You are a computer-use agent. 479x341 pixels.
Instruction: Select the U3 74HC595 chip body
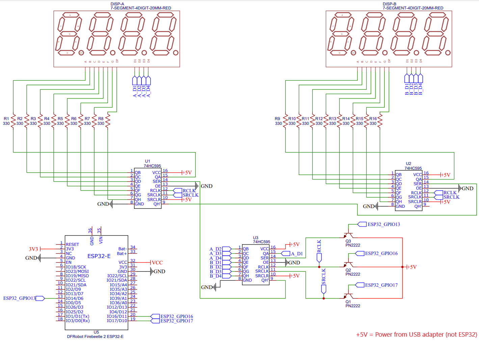point(256,265)
